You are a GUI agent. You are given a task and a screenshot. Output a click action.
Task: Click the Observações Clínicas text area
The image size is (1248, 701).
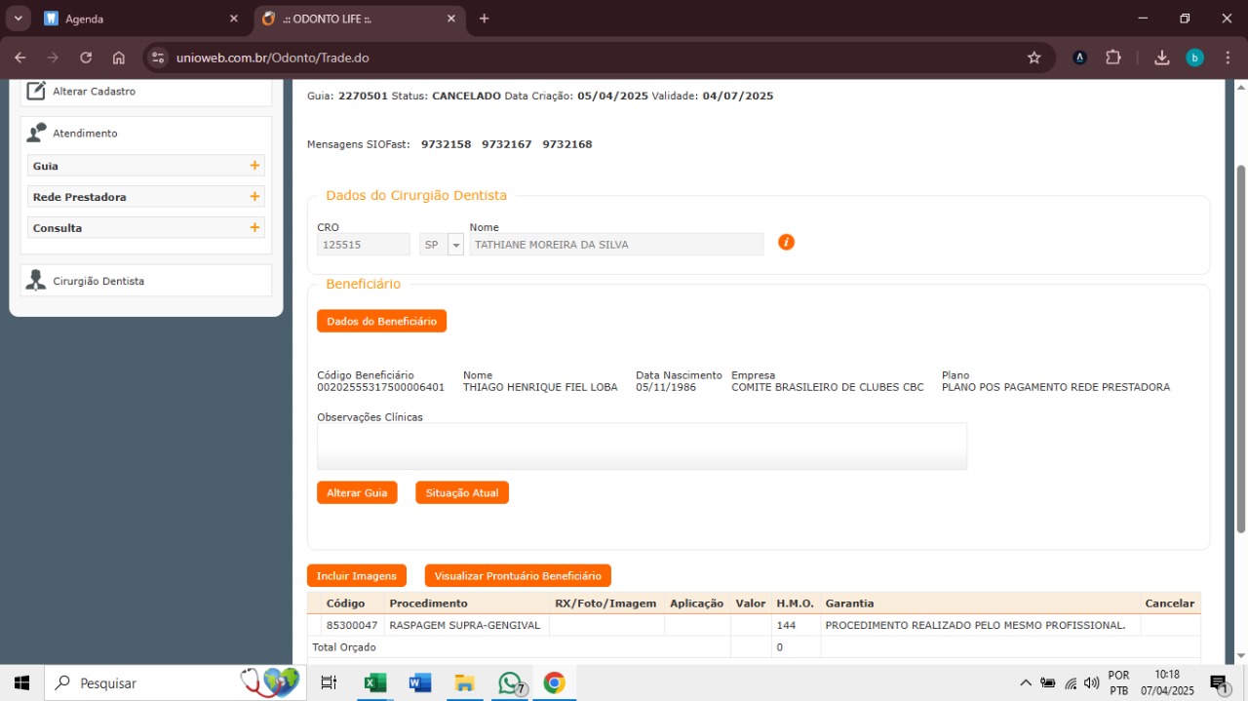[642, 447]
